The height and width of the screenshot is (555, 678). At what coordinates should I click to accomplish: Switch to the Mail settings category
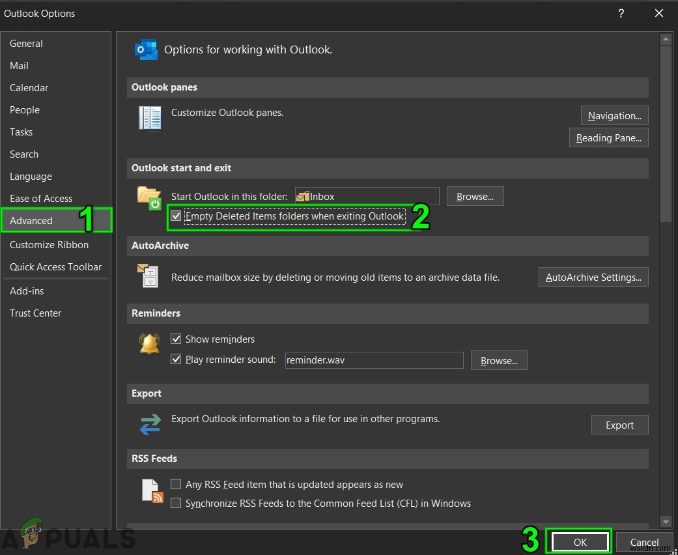[19, 65]
